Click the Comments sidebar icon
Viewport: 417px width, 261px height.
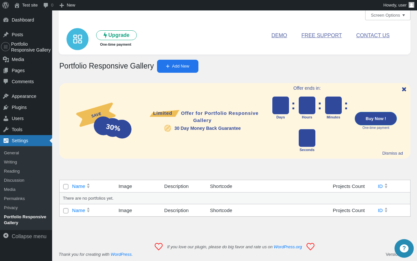6,82
